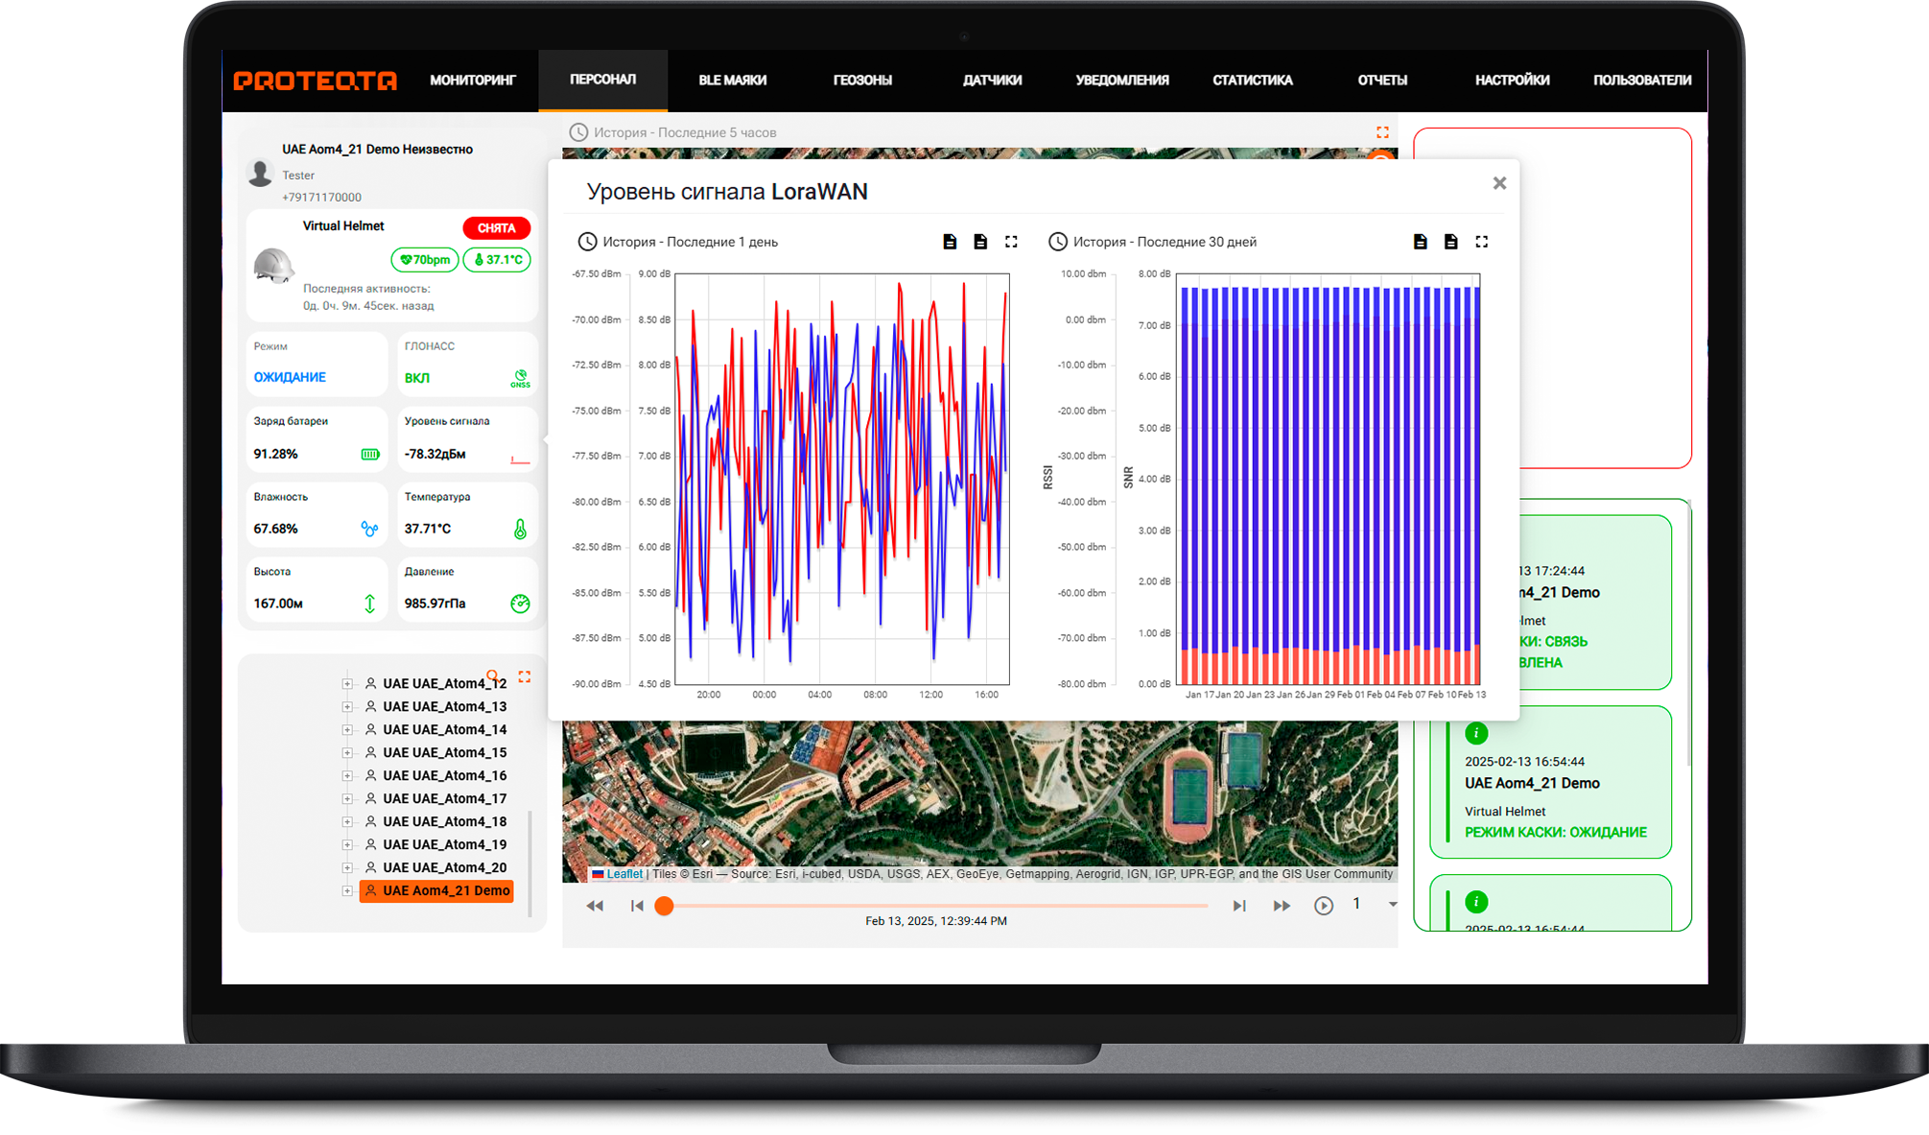Click the signal level chart icon in the sensor tile

(x=520, y=459)
